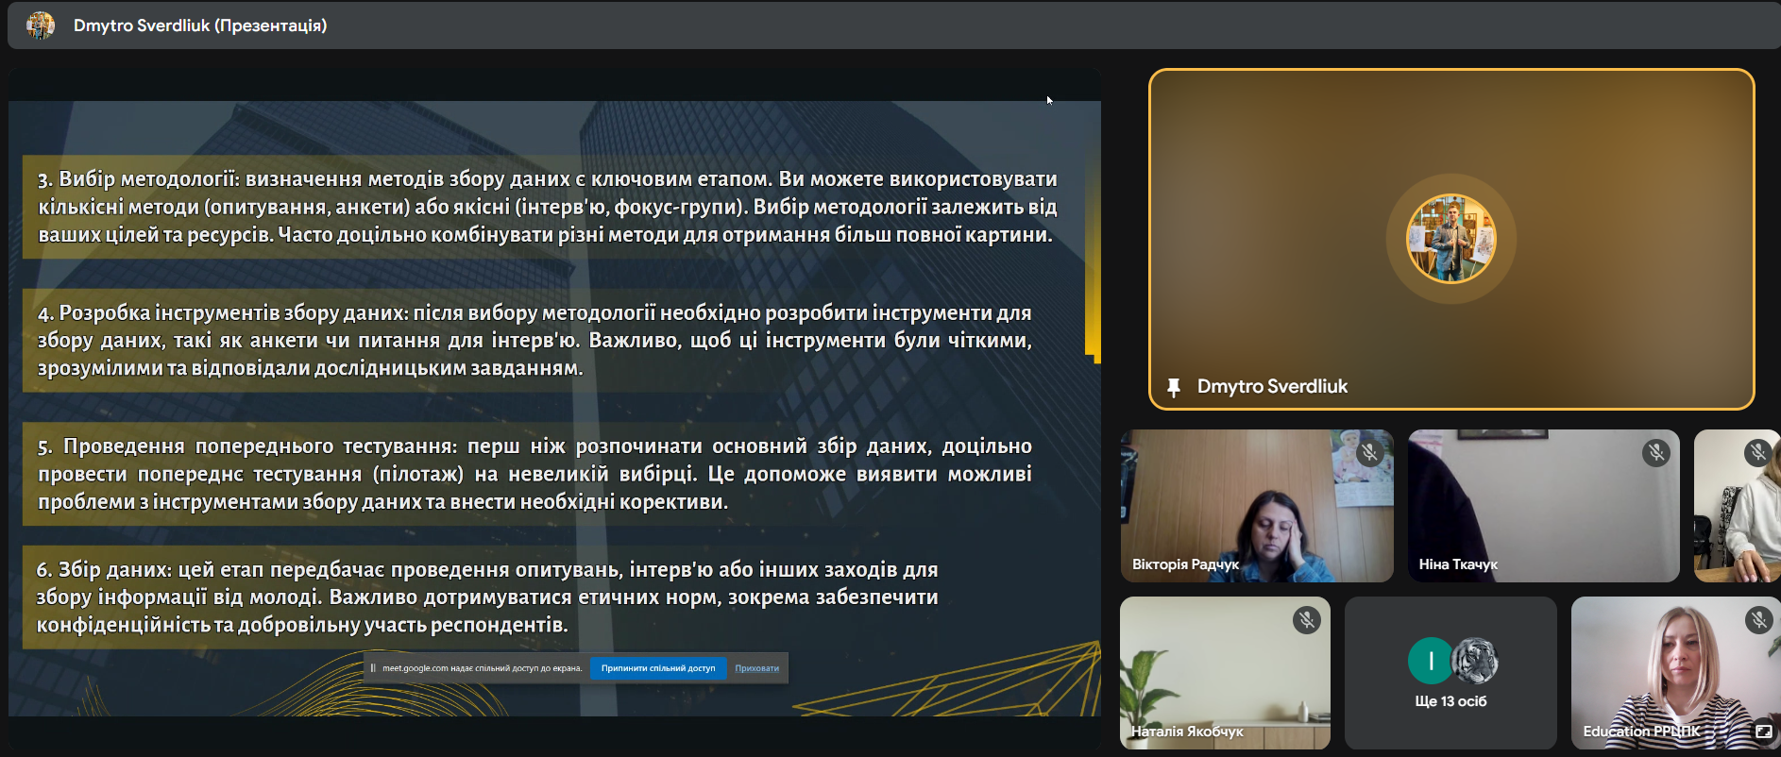Click muted mic icon on Ніна Ткачук tile
Viewport: 1781px width, 757px height.
tap(1655, 453)
